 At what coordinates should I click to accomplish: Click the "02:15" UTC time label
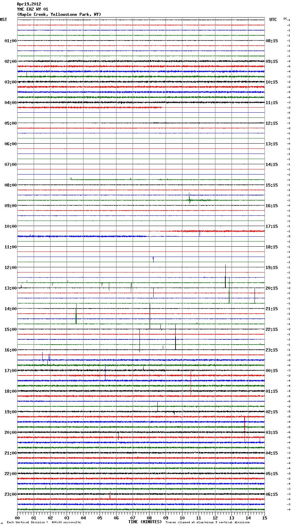(x=272, y=412)
